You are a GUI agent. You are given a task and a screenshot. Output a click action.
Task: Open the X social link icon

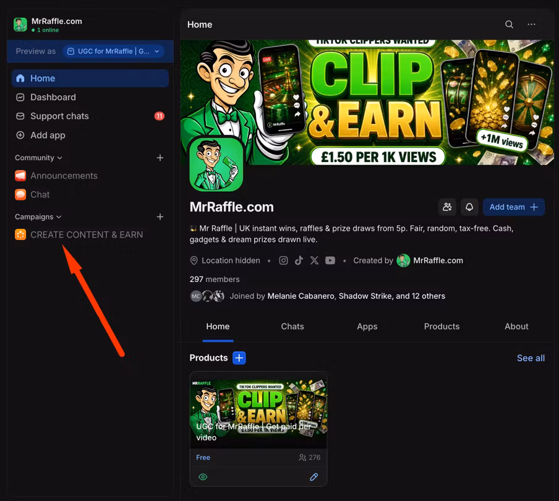point(314,260)
